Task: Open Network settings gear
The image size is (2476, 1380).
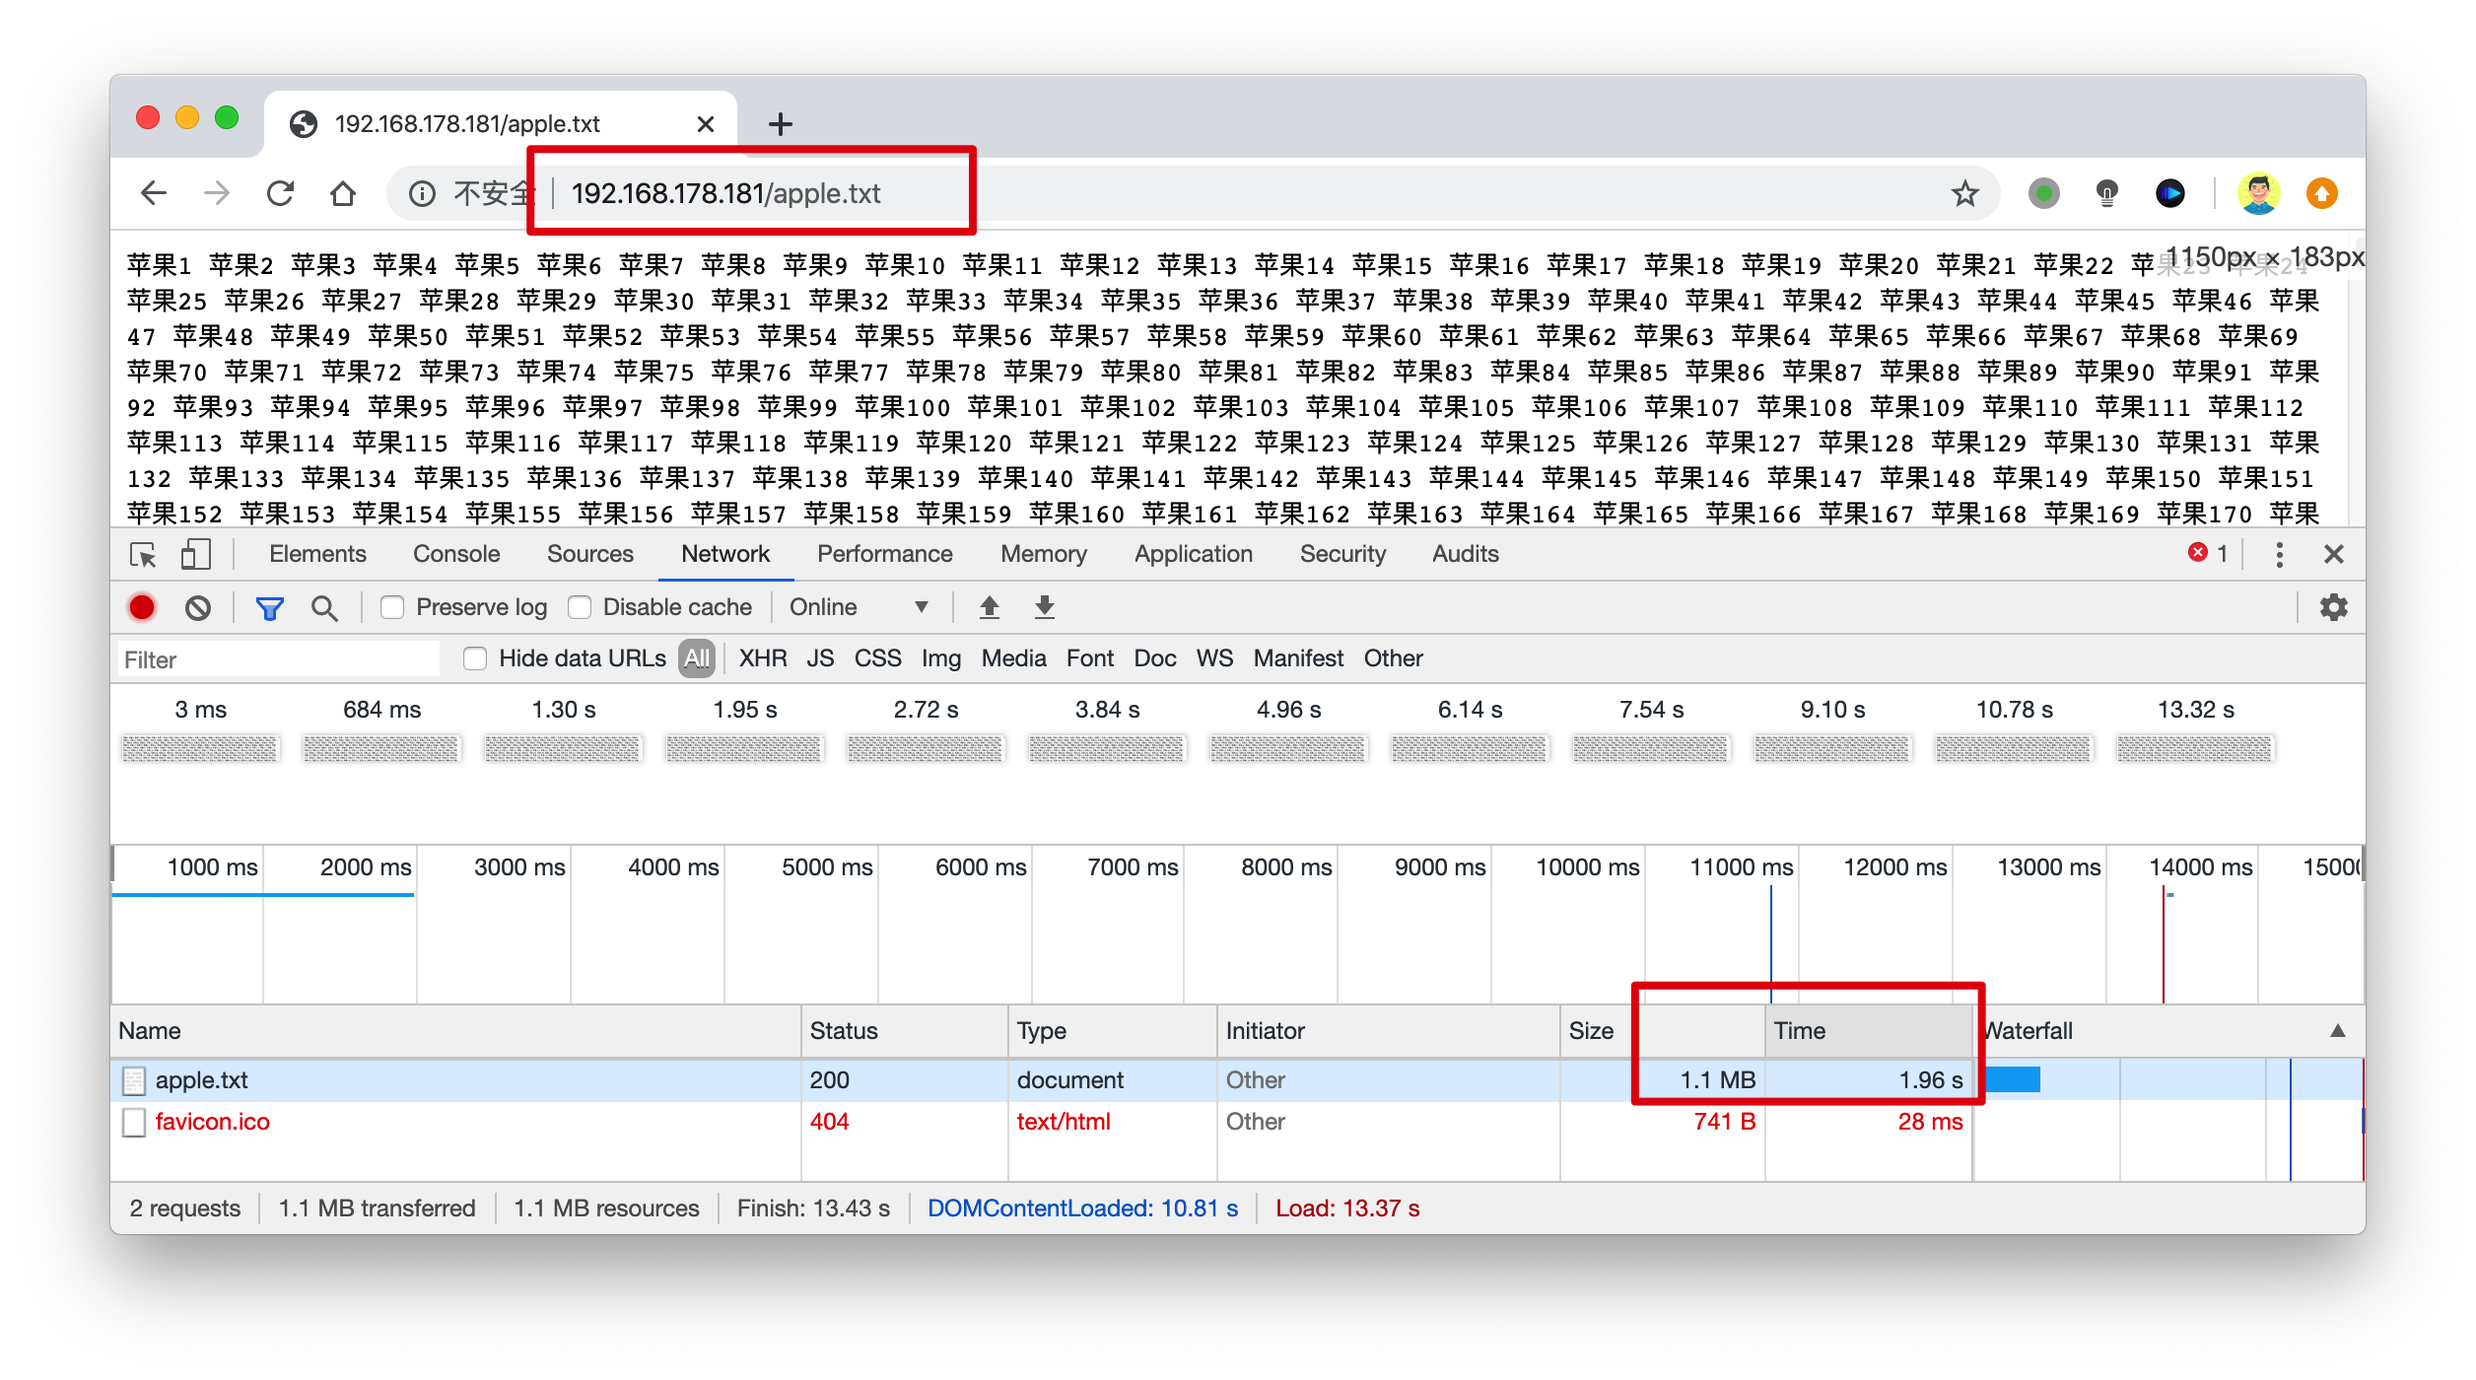Action: tap(2333, 607)
